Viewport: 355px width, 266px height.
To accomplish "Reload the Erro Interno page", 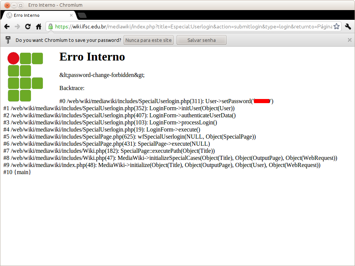I will [x=28, y=27].
